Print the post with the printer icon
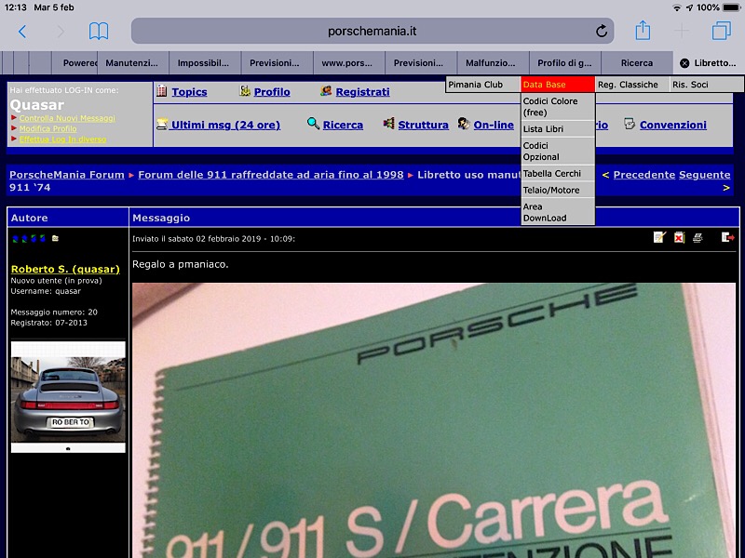This screenshot has width=745, height=558. click(x=698, y=237)
